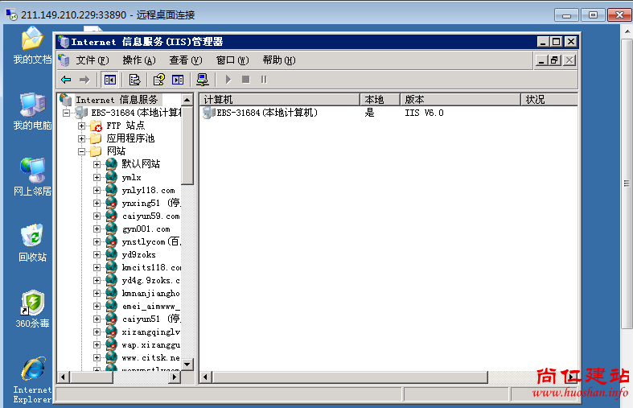Click the 版本 column header

460,100
